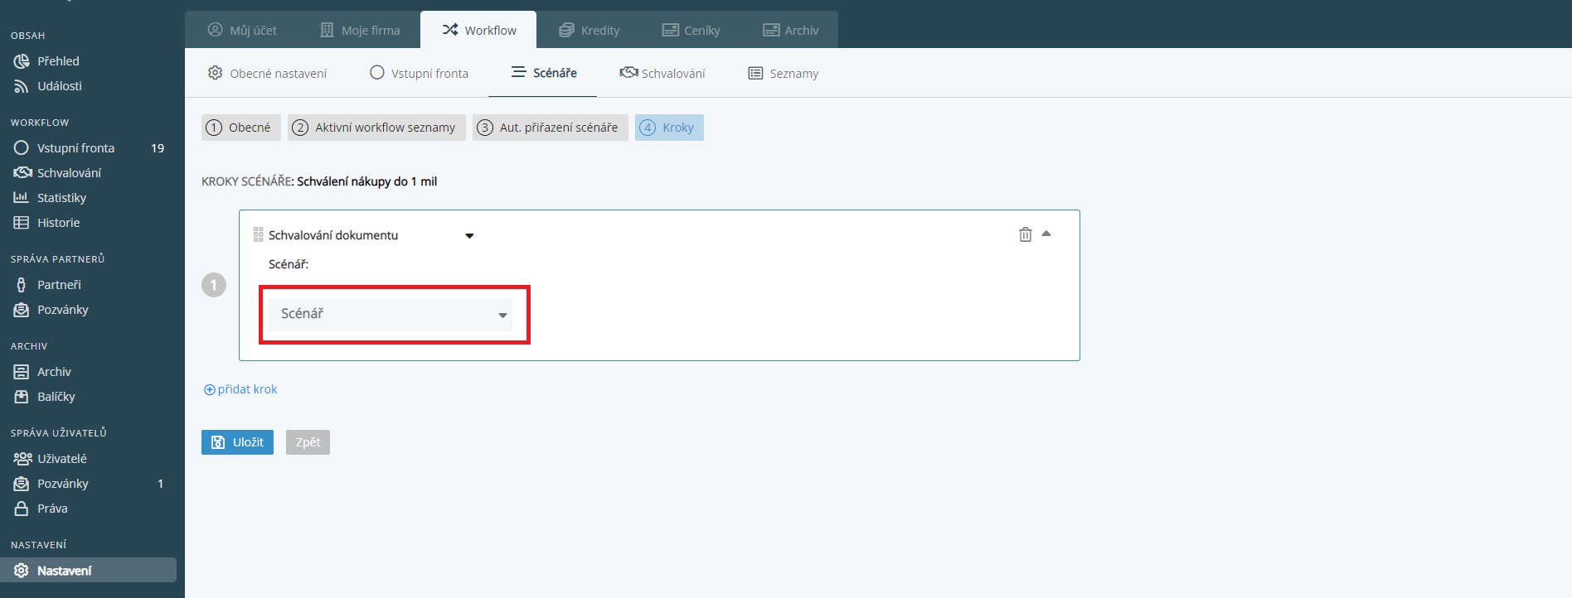Open the Vstupní fronta sub-tab
This screenshot has width=1572, height=598.
[x=419, y=74]
